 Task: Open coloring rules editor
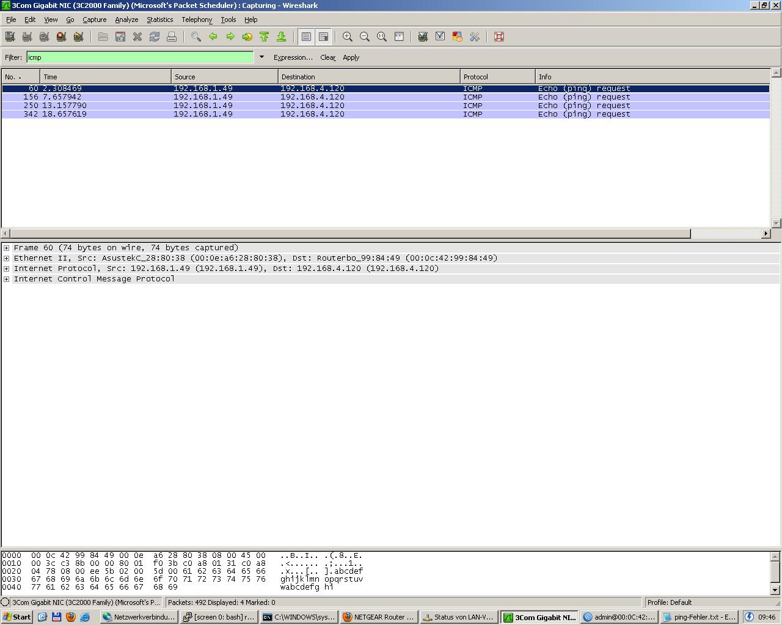(457, 37)
